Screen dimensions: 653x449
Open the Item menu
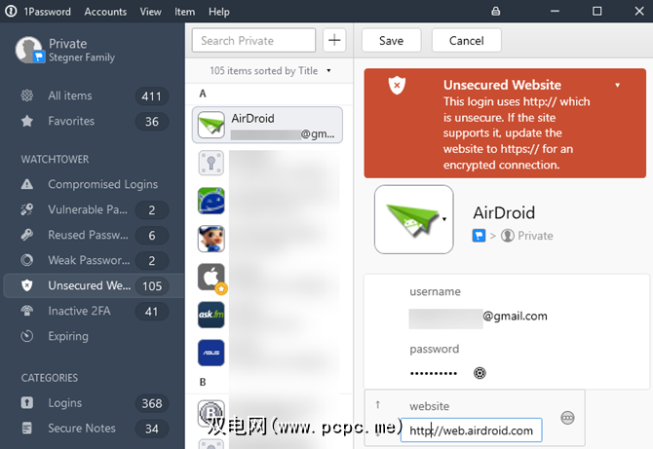pyautogui.click(x=184, y=12)
